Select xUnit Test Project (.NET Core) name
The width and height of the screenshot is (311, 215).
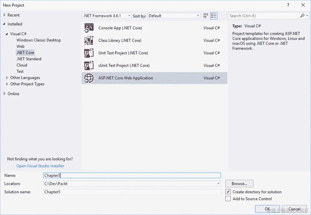pyautogui.click(x=124, y=65)
